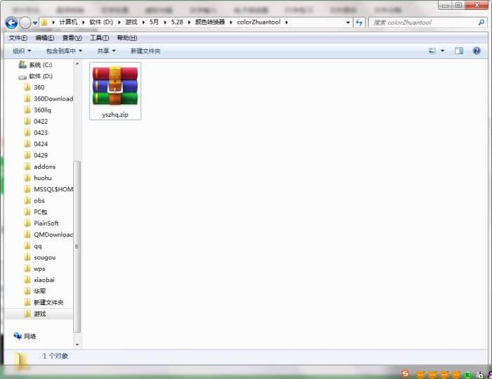Click navigation pane scrollbar down arrow
The width and height of the screenshot is (492, 379).
click(x=77, y=345)
